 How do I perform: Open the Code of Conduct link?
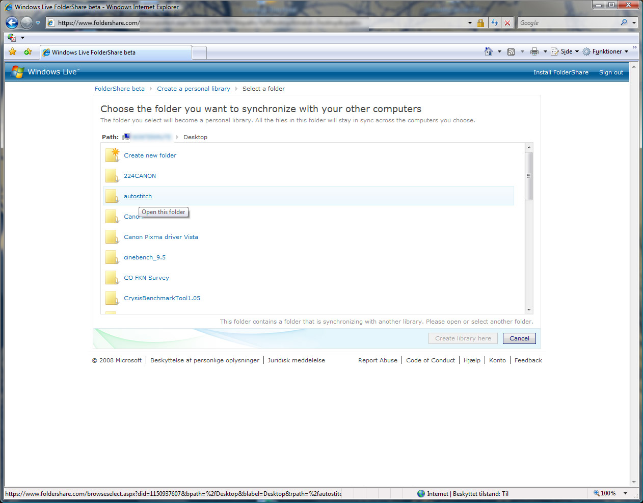(x=431, y=360)
